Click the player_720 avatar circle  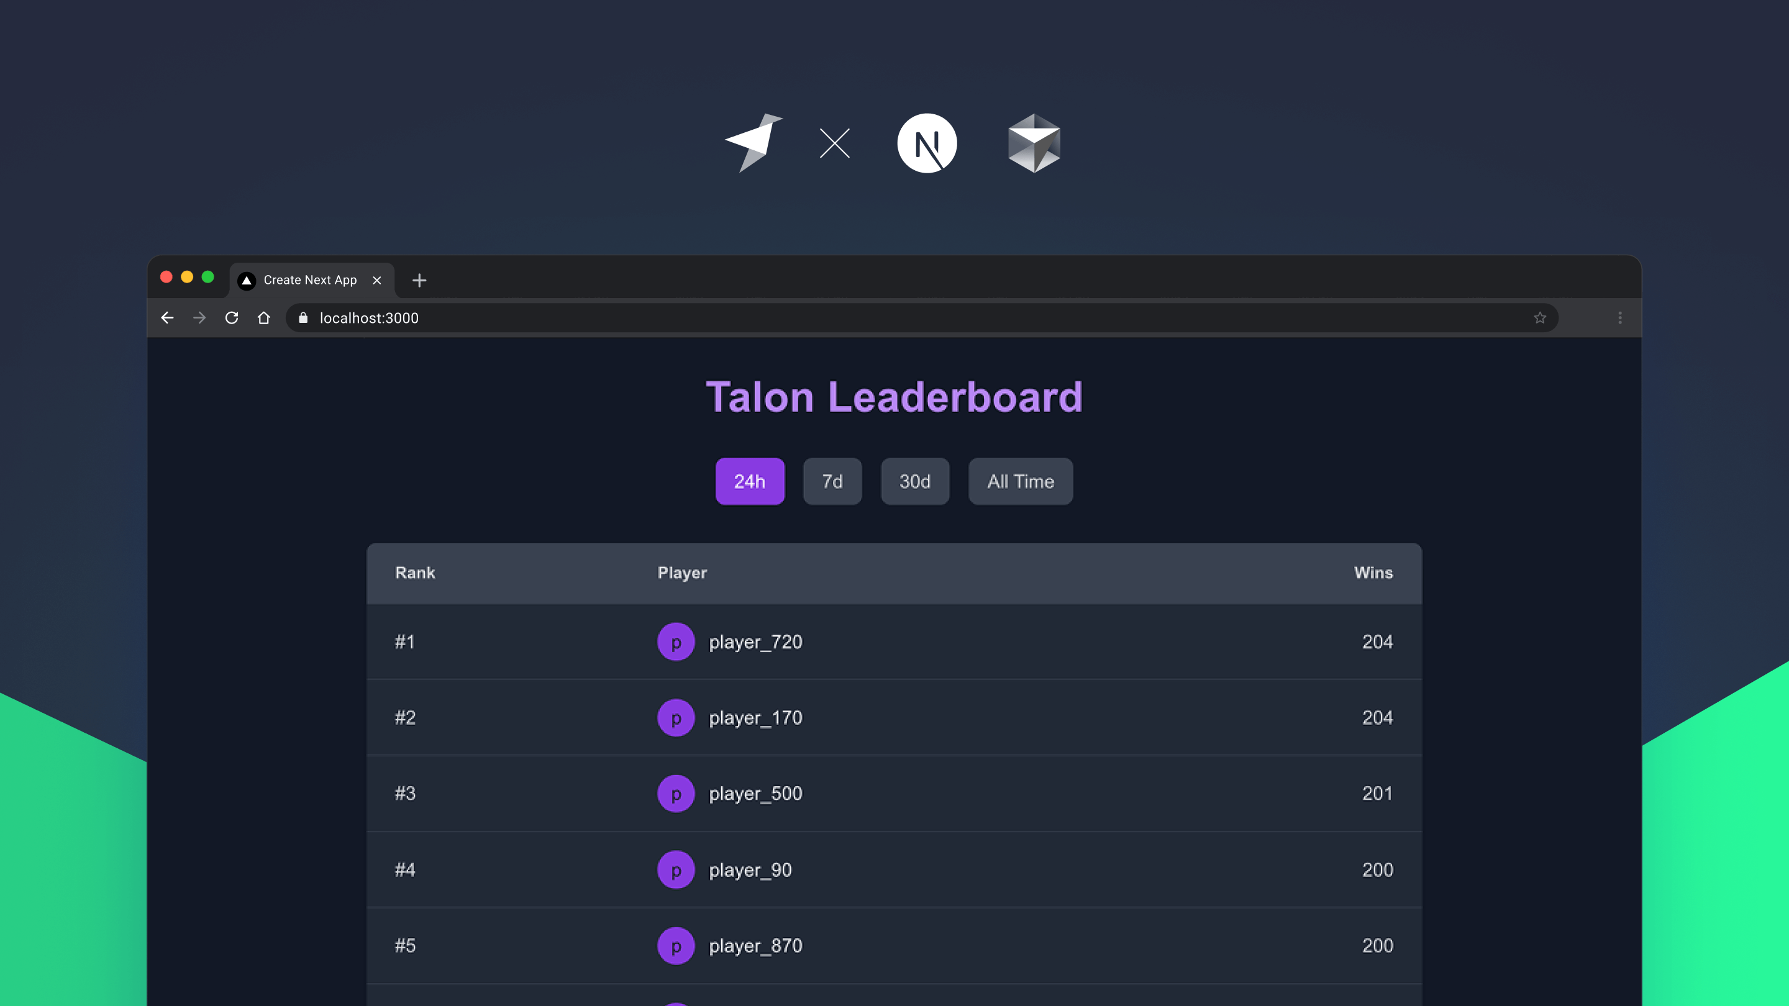(676, 642)
